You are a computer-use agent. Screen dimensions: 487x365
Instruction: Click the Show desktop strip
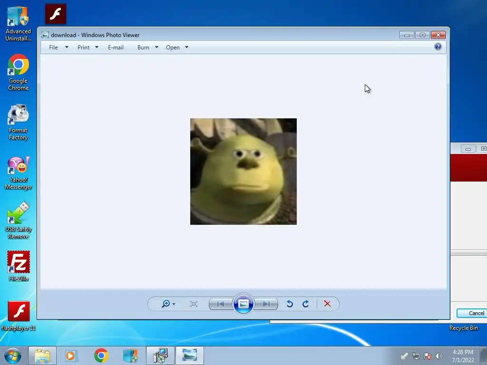(484, 355)
